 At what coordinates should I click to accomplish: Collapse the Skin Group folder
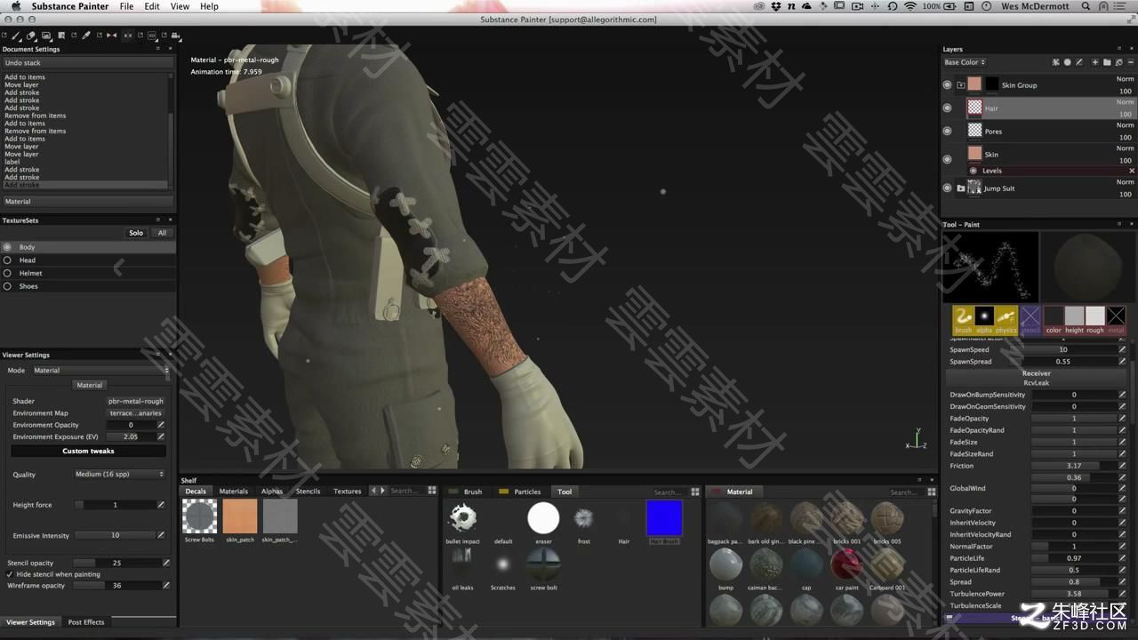pos(961,85)
